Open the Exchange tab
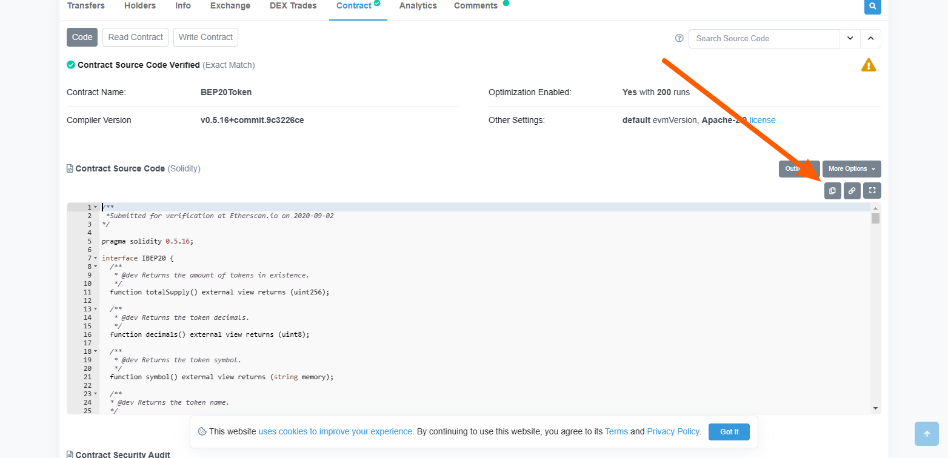948x458 pixels. [230, 5]
